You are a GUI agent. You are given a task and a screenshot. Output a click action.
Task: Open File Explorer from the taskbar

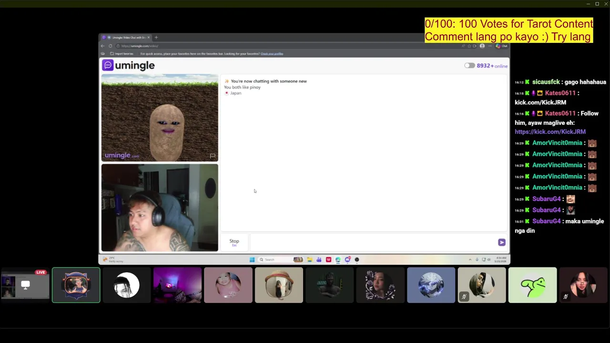[309, 260]
